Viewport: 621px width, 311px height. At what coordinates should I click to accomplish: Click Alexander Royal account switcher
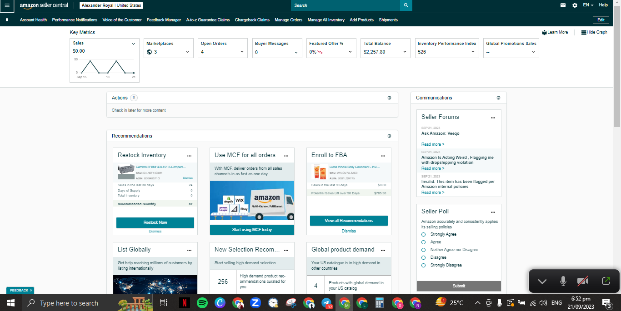(x=111, y=5)
